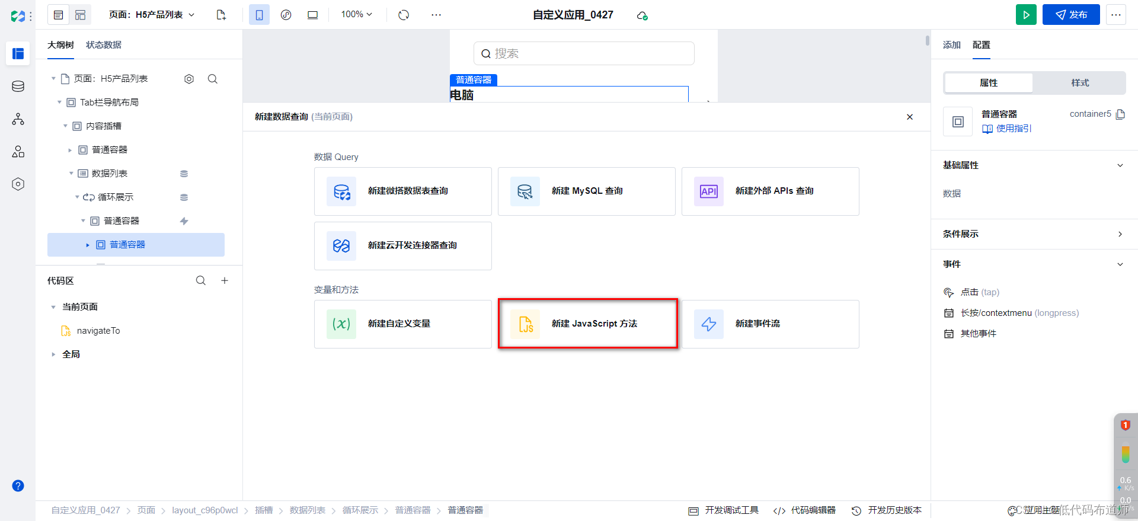This screenshot has height=521, width=1138.
Task: Collapse the 内容插槽 tree node
Action: 65,126
